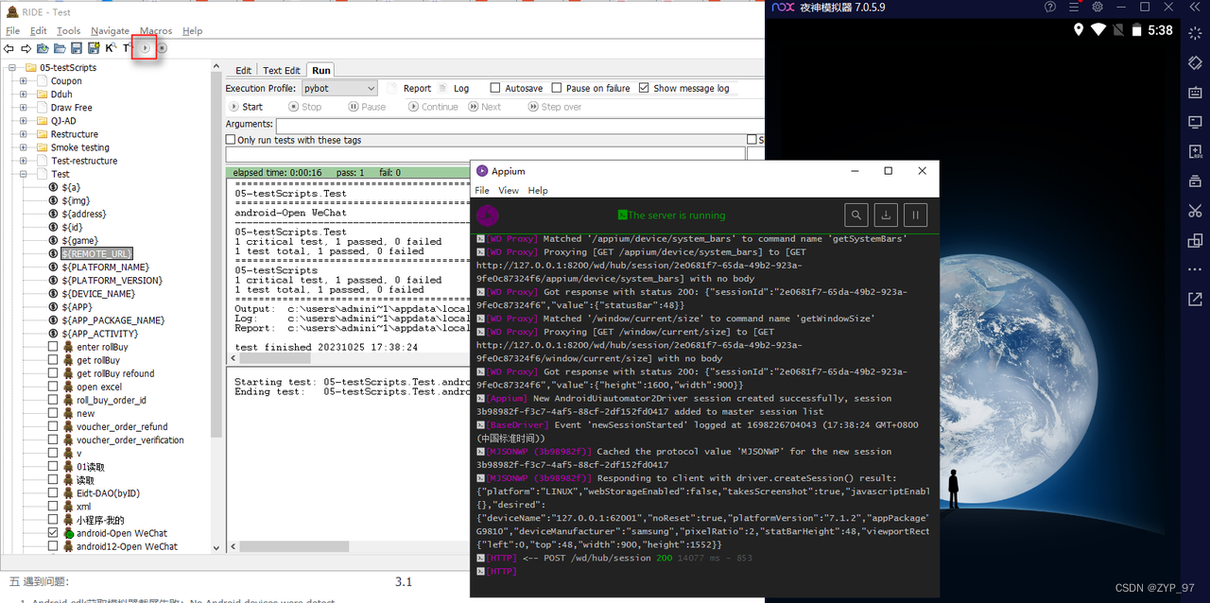Screen dimensions: 1210x603
Task: Expand the Coupon node in the project tree
Action: pos(23,80)
